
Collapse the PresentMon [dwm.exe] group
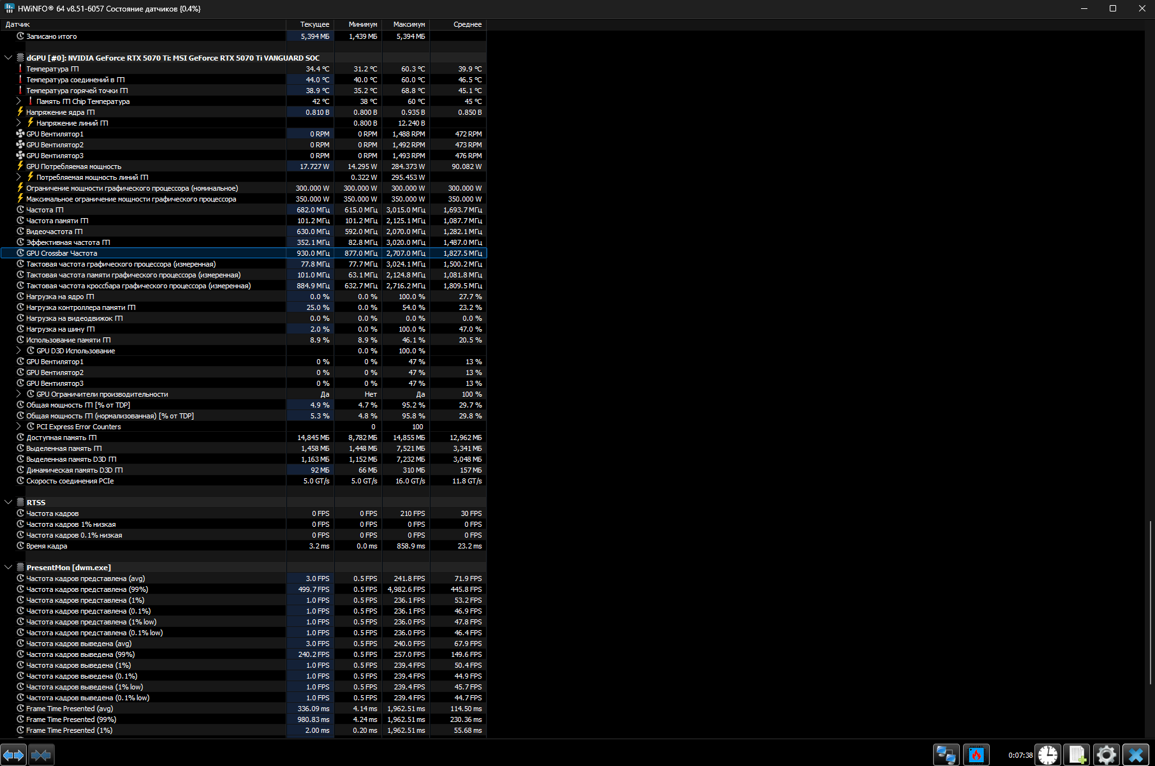click(8, 568)
